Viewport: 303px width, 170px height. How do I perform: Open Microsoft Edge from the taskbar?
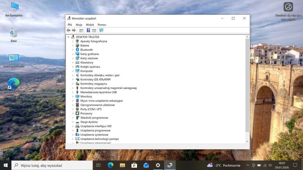point(111,165)
